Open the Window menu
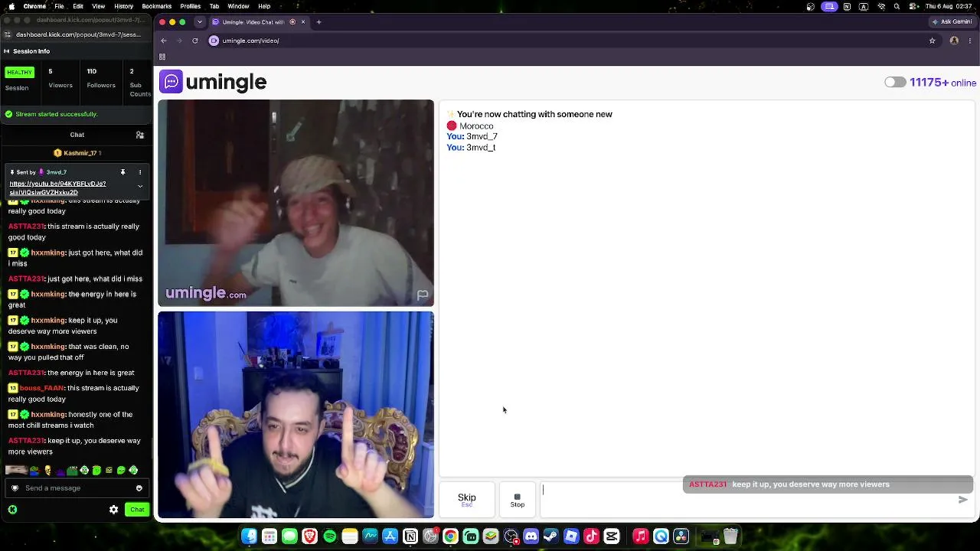980x551 pixels. [x=238, y=6]
